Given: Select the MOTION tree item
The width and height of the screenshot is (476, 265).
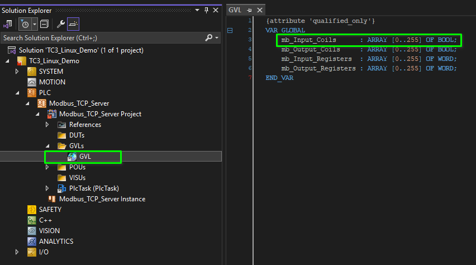Looking at the screenshot, I should (52, 82).
